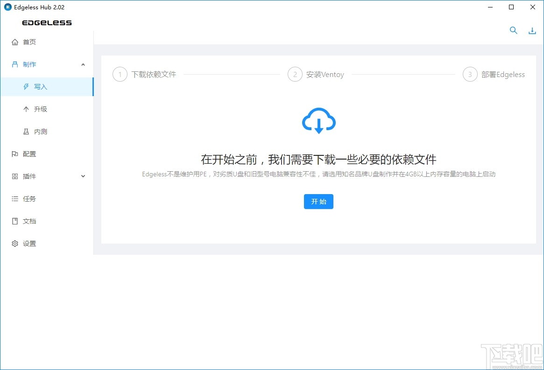Select step 1 下载依赖文件
The image size is (544, 370).
tap(145, 74)
